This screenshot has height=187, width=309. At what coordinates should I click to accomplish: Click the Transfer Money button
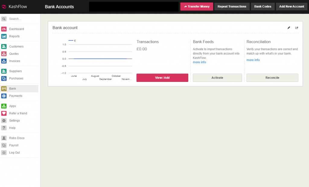point(197,7)
